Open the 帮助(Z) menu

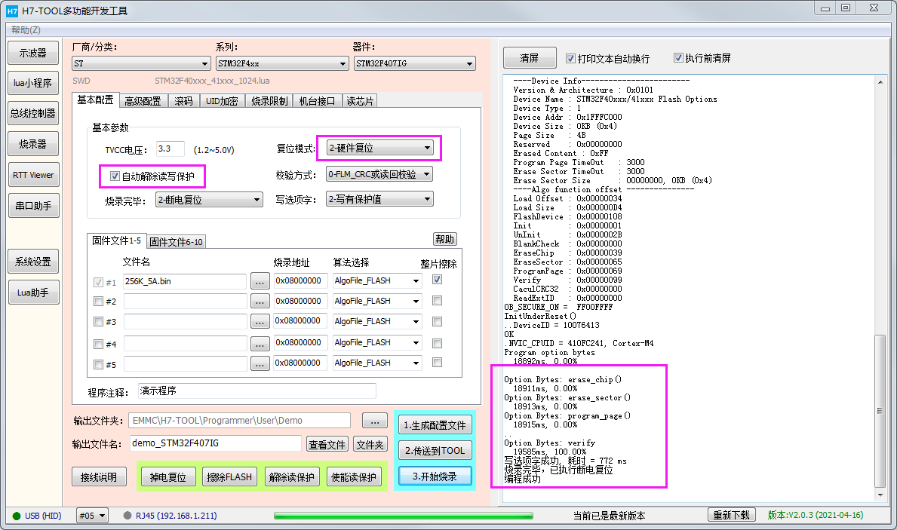(26, 29)
